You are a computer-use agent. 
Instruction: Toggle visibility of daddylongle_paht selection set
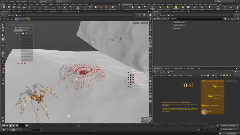(x=126, y=80)
